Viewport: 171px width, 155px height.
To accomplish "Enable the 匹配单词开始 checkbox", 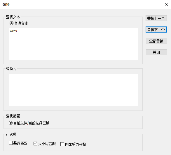I will (62, 144).
